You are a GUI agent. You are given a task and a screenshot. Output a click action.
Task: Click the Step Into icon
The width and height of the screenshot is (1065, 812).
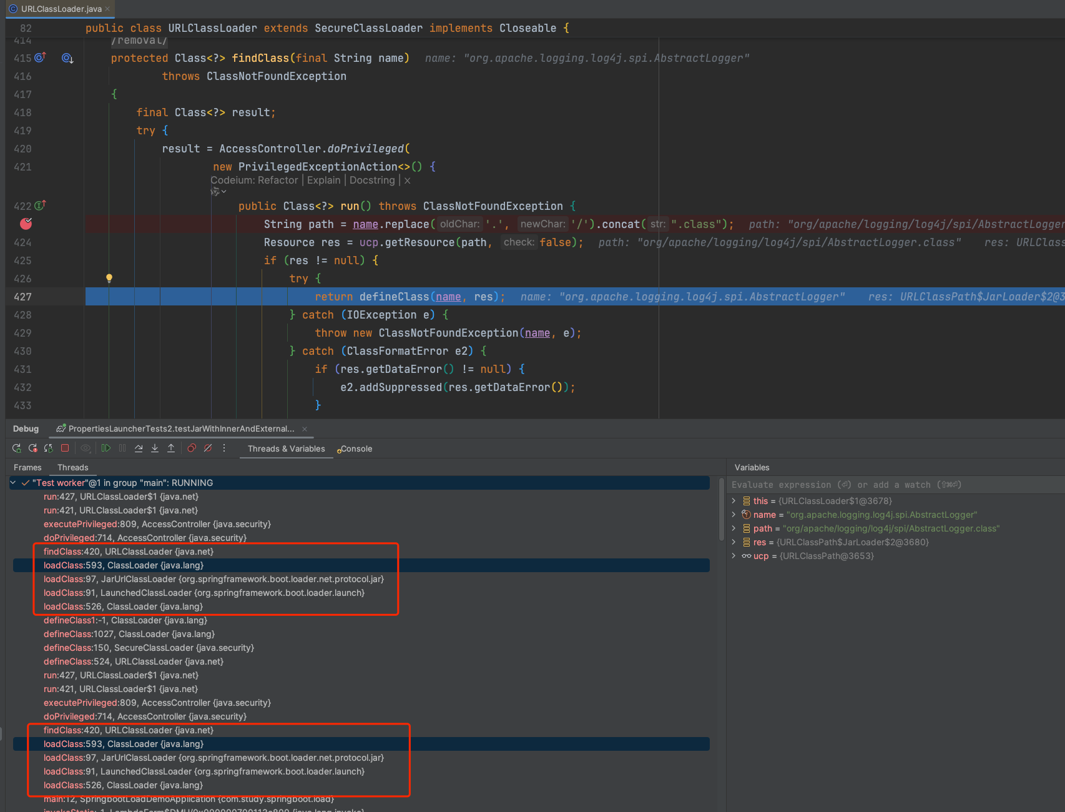(x=155, y=448)
